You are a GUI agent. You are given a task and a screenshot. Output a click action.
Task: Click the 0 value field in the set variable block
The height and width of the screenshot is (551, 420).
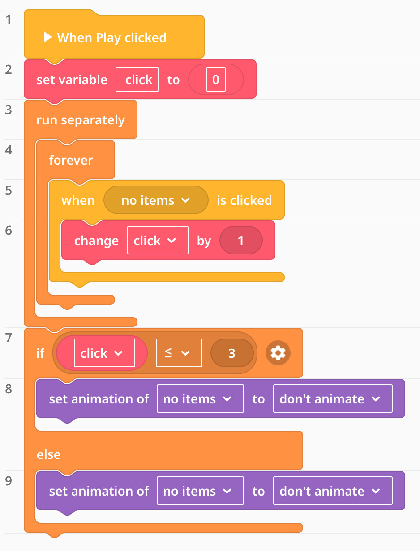point(216,80)
